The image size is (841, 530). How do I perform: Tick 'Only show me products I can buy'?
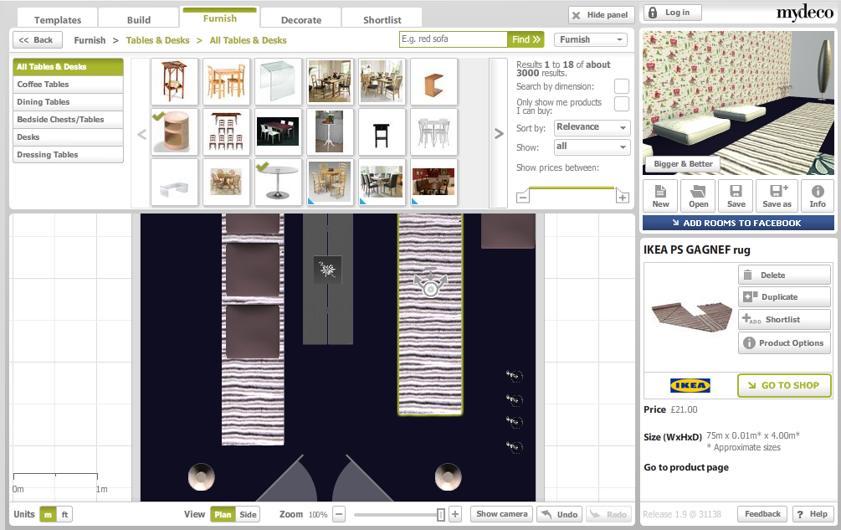pos(621,103)
